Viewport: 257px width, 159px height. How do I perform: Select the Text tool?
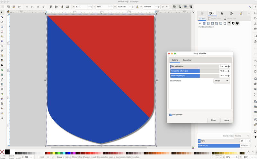pyautogui.click(x=2, y=65)
